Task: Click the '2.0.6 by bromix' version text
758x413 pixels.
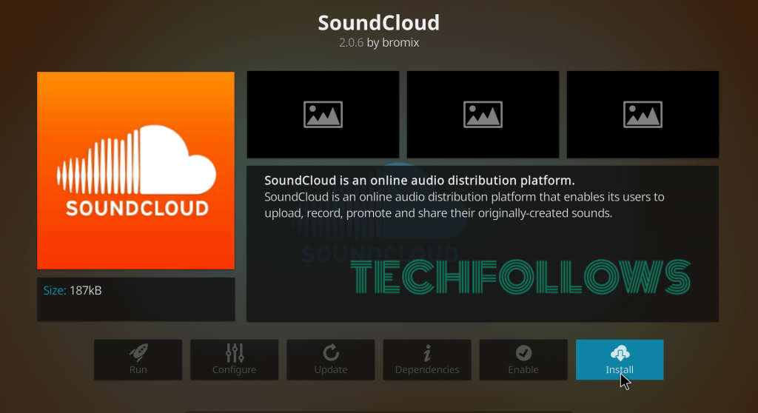Action: [379, 42]
